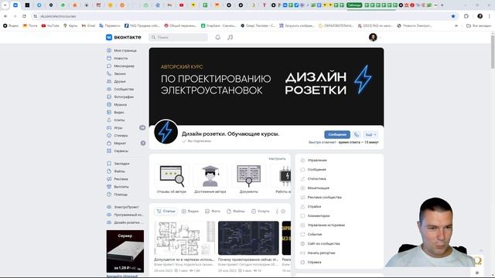The image size is (495, 278).
Task: Click the ВКонтакте logo
Action: tap(124, 37)
